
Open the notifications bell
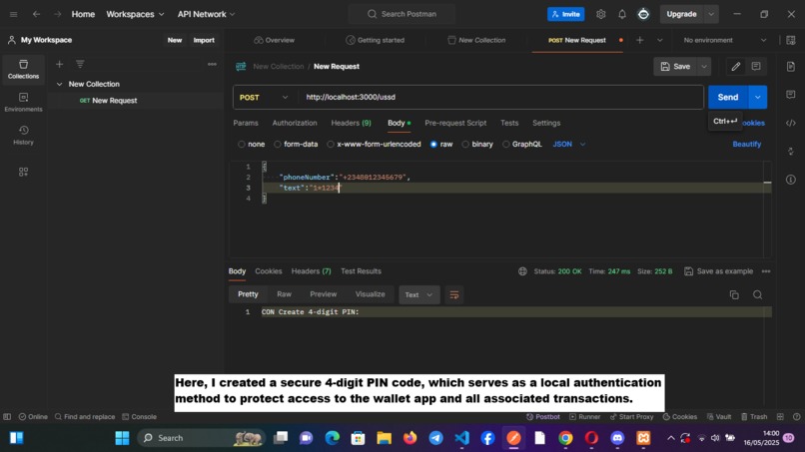pos(621,14)
